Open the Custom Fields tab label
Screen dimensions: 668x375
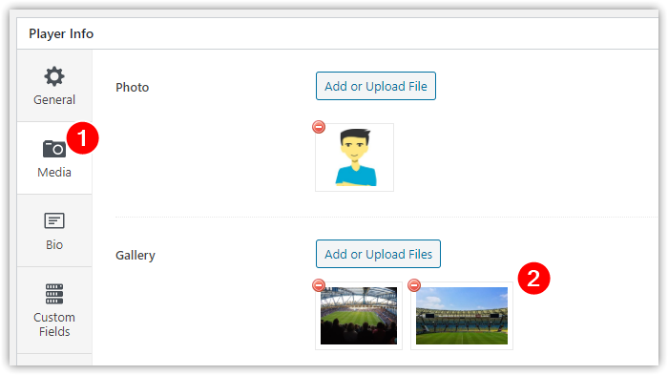54,324
